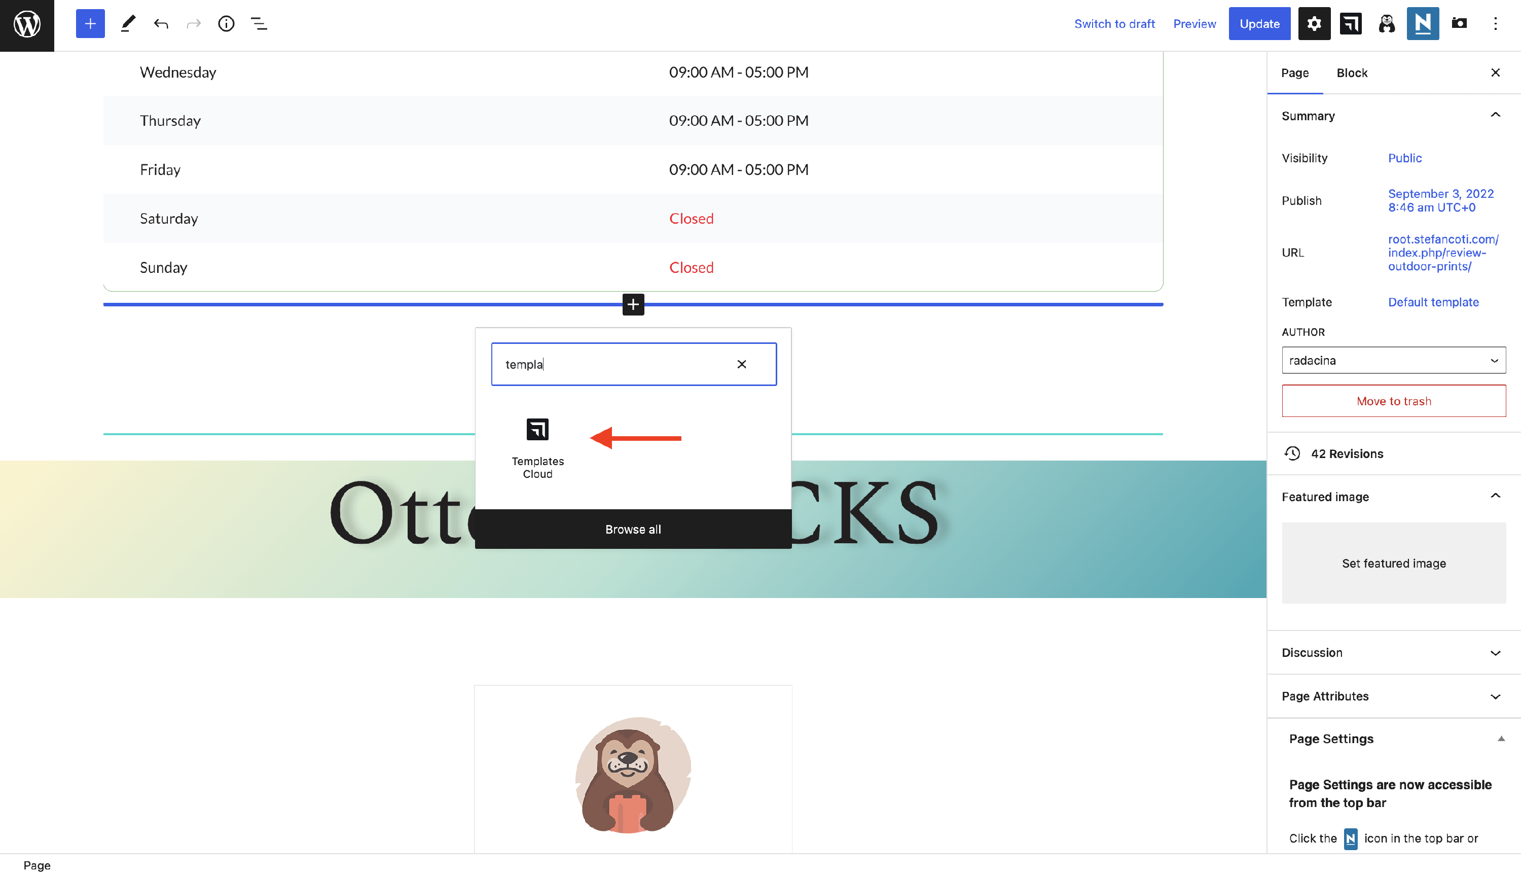The width and height of the screenshot is (1521, 876).
Task: Open the Details info icon
Action: click(x=226, y=24)
